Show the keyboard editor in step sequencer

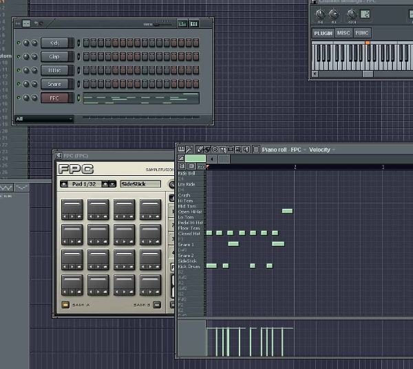194,24
